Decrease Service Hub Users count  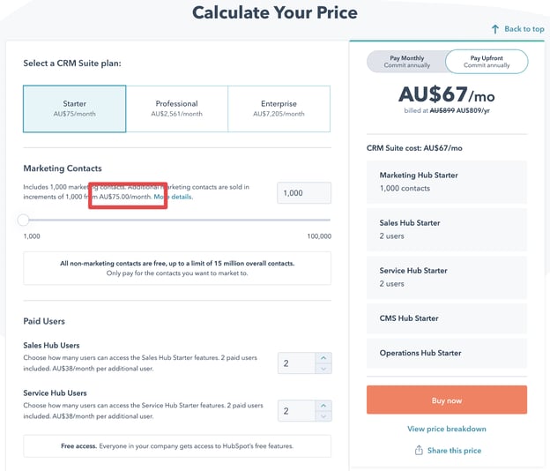click(323, 416)
